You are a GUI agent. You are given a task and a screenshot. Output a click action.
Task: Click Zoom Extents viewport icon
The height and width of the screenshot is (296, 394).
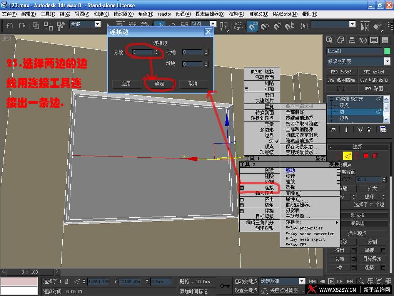click(x=379, y=281)
